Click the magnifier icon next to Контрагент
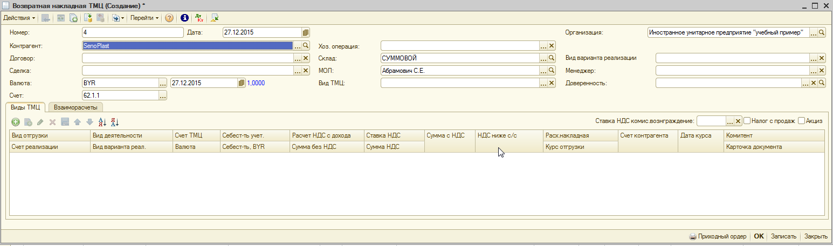833x246 pixels. coord(306,46)
